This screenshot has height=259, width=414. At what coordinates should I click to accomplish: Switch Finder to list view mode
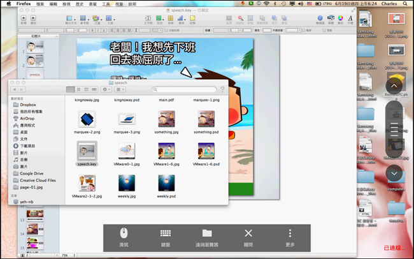(x=79, y=90)
